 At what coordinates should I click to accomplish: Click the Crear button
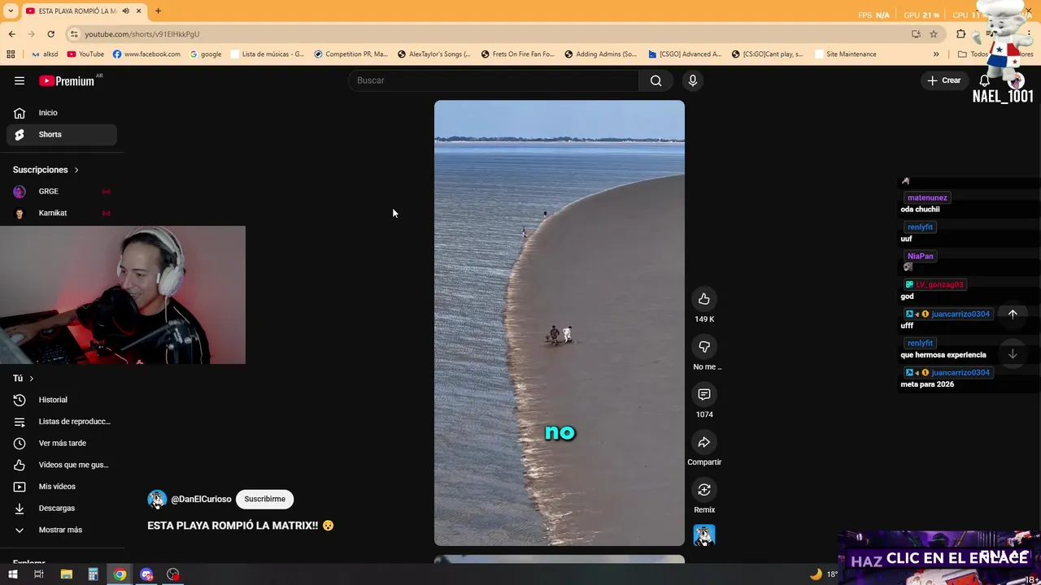click(x=944, y=80)
